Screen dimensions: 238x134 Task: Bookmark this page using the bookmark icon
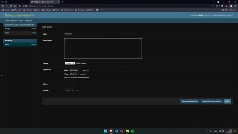click(15, 6)
